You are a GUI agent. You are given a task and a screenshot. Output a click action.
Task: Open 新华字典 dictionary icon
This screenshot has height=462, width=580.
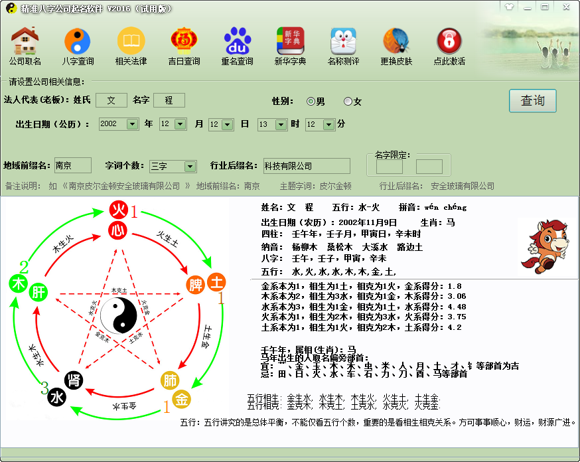pos(290,41)
